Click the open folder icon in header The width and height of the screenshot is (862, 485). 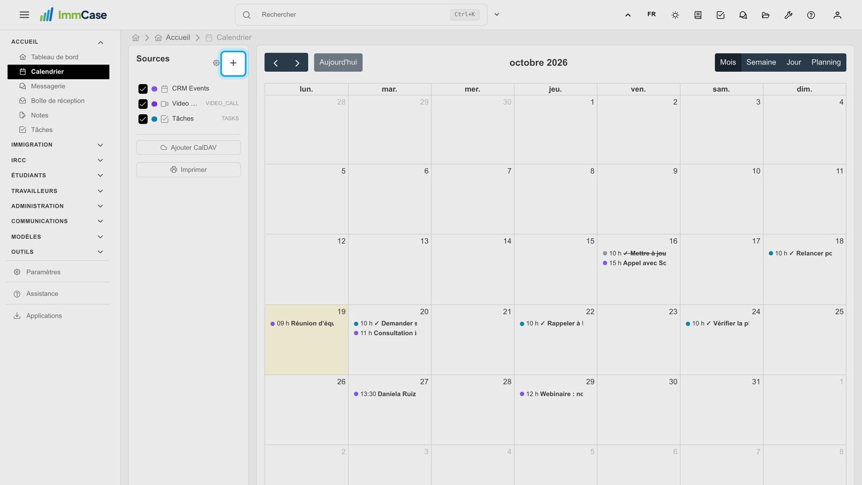point(766,15)
